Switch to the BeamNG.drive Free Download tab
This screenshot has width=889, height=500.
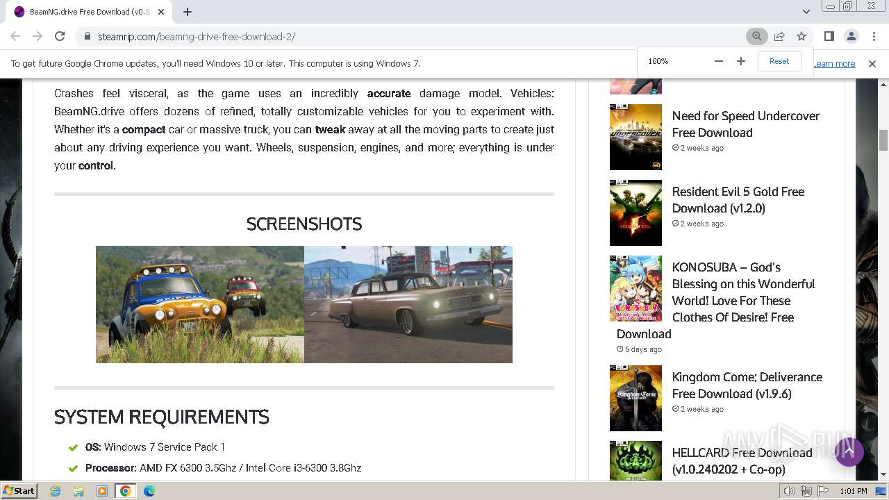point(89,12)
